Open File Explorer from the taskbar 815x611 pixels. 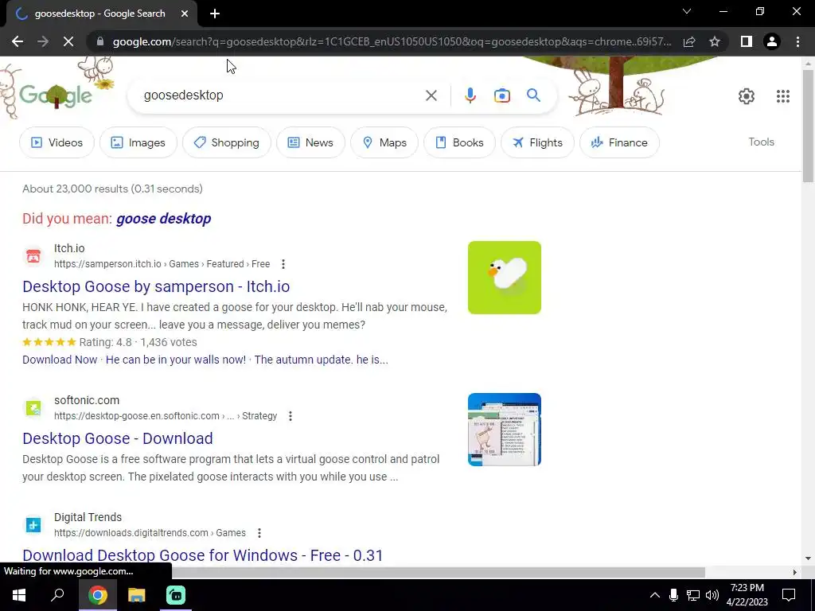coord(137,595)
